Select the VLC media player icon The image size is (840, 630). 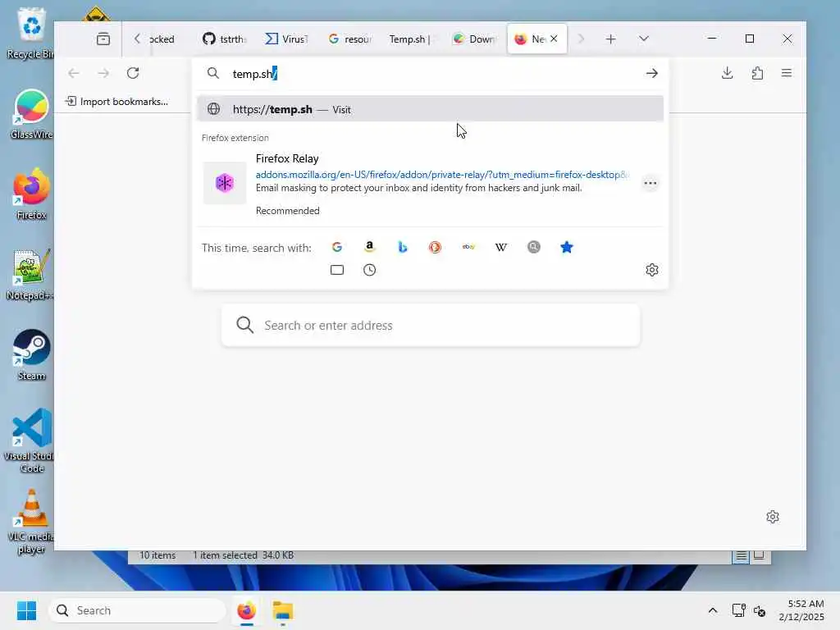[30, 521]
